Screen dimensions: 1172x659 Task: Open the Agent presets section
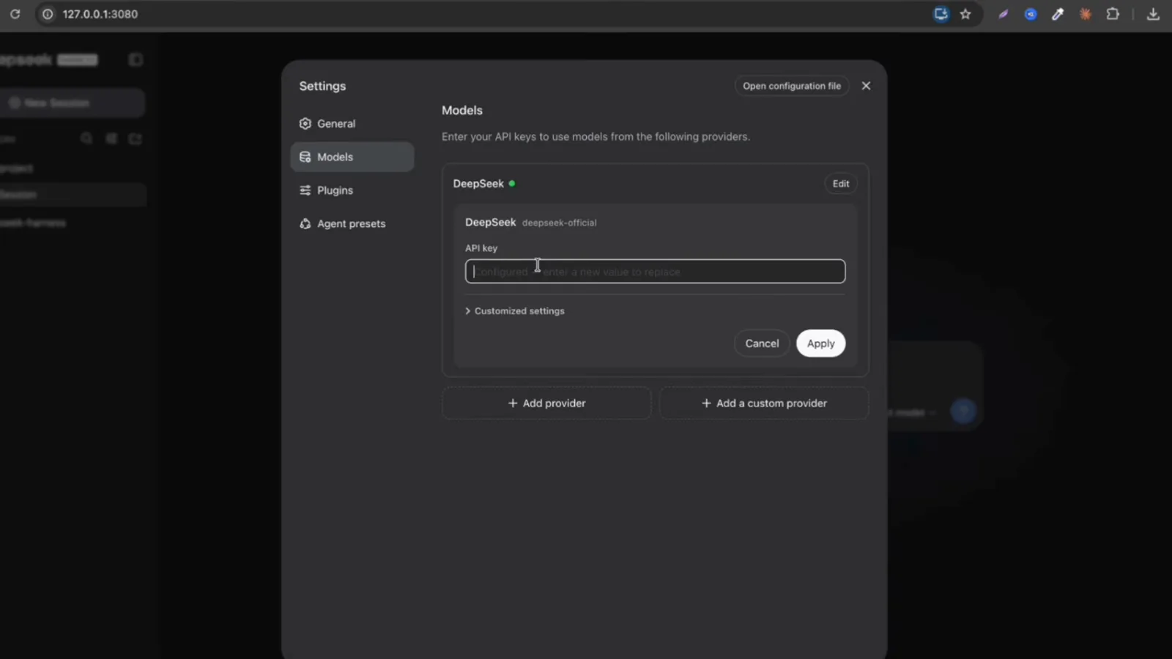[352, 223]
